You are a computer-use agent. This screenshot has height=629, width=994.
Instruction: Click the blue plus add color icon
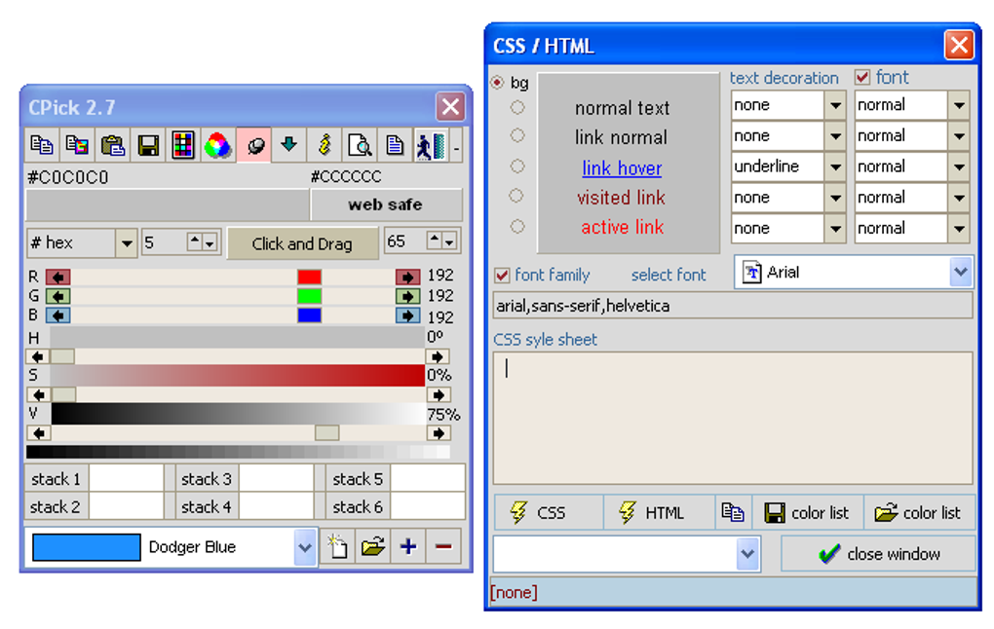pos(408,546)
